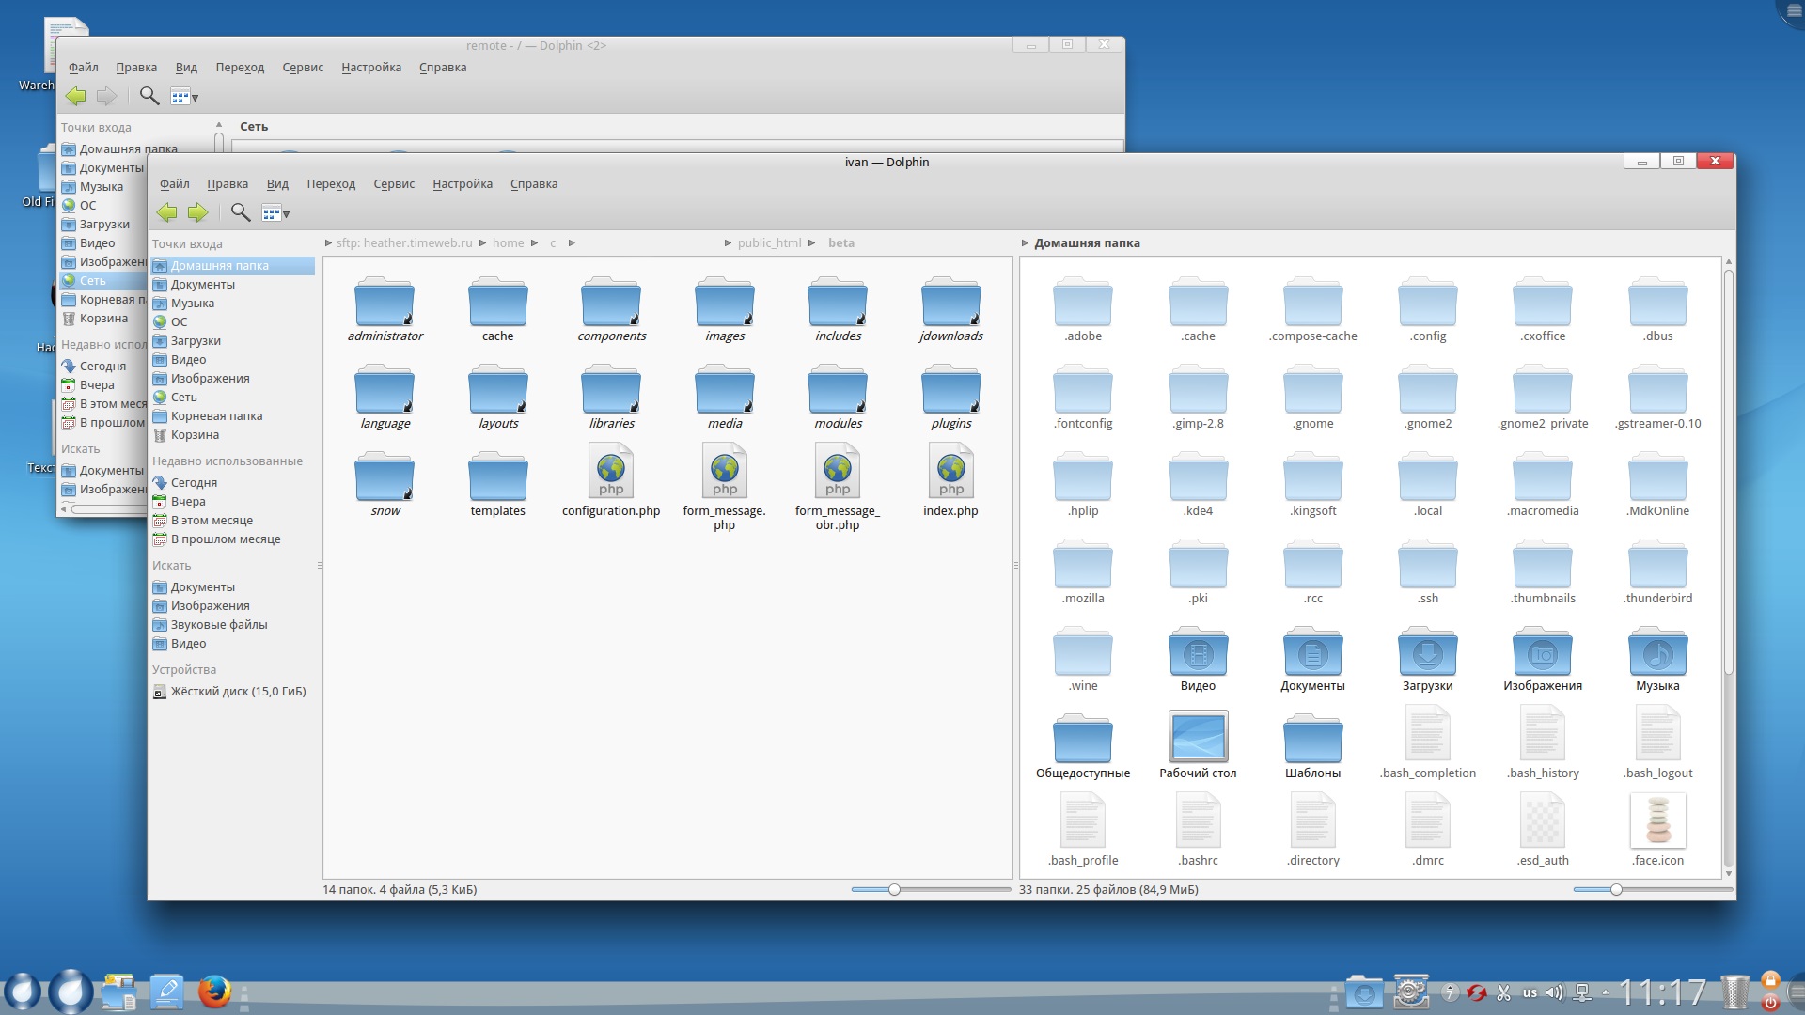Click public_html in the path breadcrumb

tap(769, 243)
